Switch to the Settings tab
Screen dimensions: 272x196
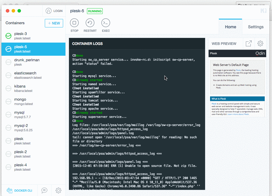pos(256,27)
